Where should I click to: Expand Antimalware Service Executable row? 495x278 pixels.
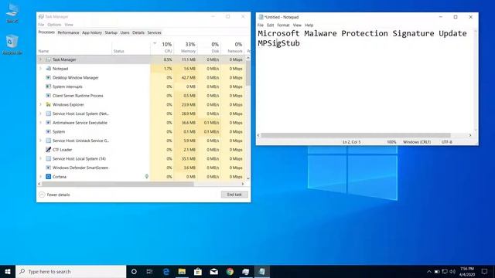tap(40, 123)
